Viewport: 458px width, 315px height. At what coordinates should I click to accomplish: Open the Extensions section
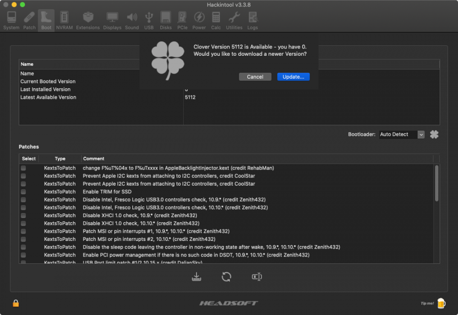[x=88, y=21]
